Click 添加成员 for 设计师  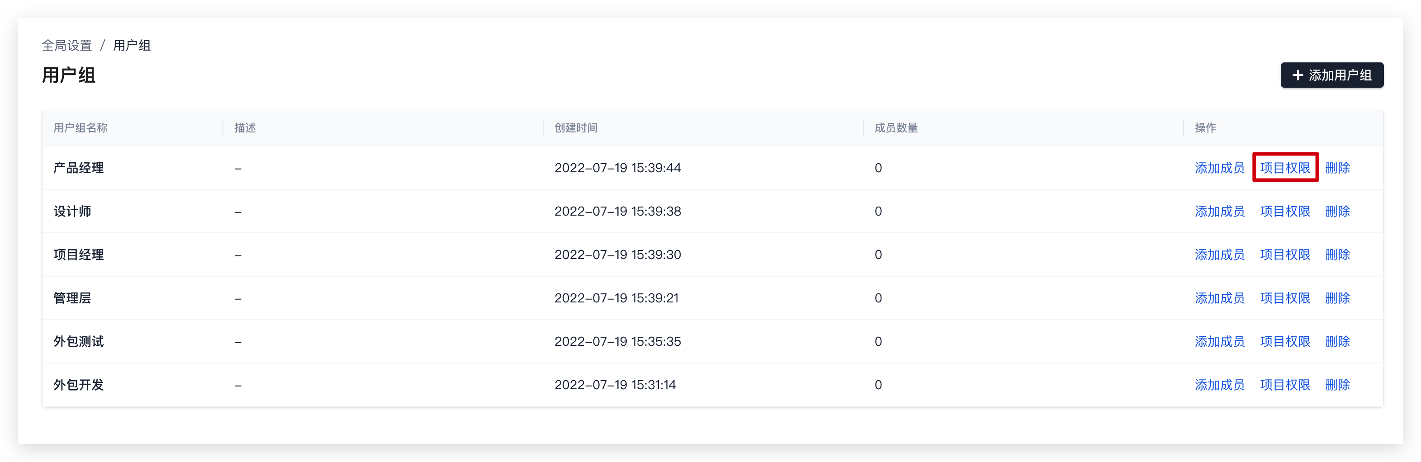(x=1219, y=211)
